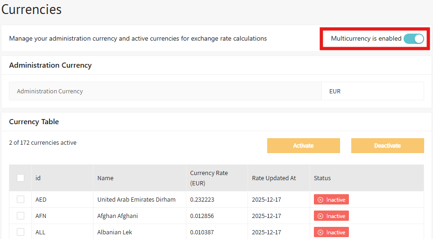Sort by Currency Rate (EUR) column
The height and width of the screenshot is (239, 433).
pyautogui.click(x=209, y=178)
